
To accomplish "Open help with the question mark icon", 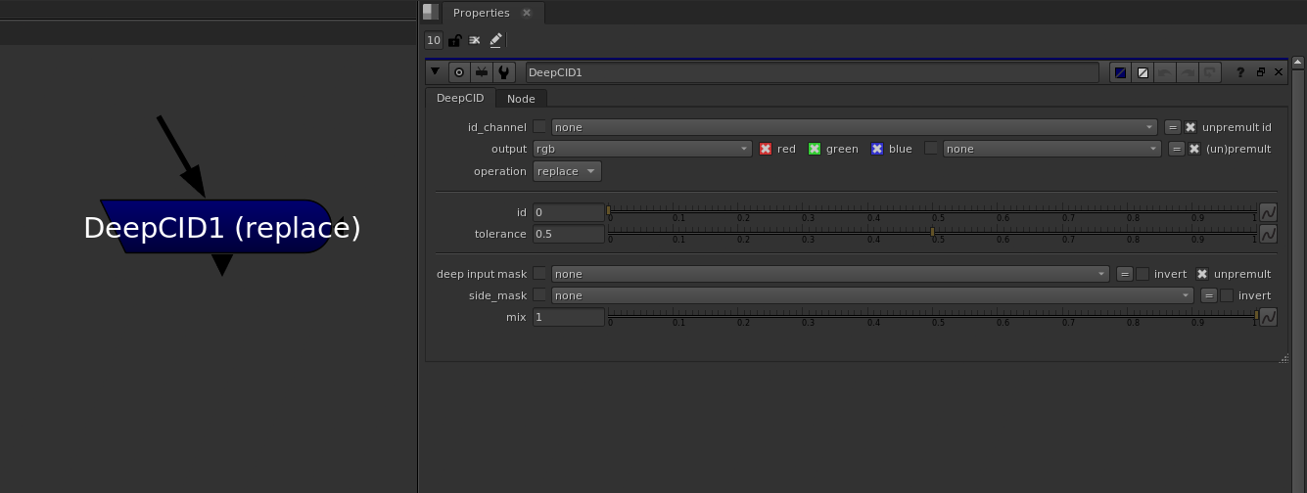I will (1240, 72).
